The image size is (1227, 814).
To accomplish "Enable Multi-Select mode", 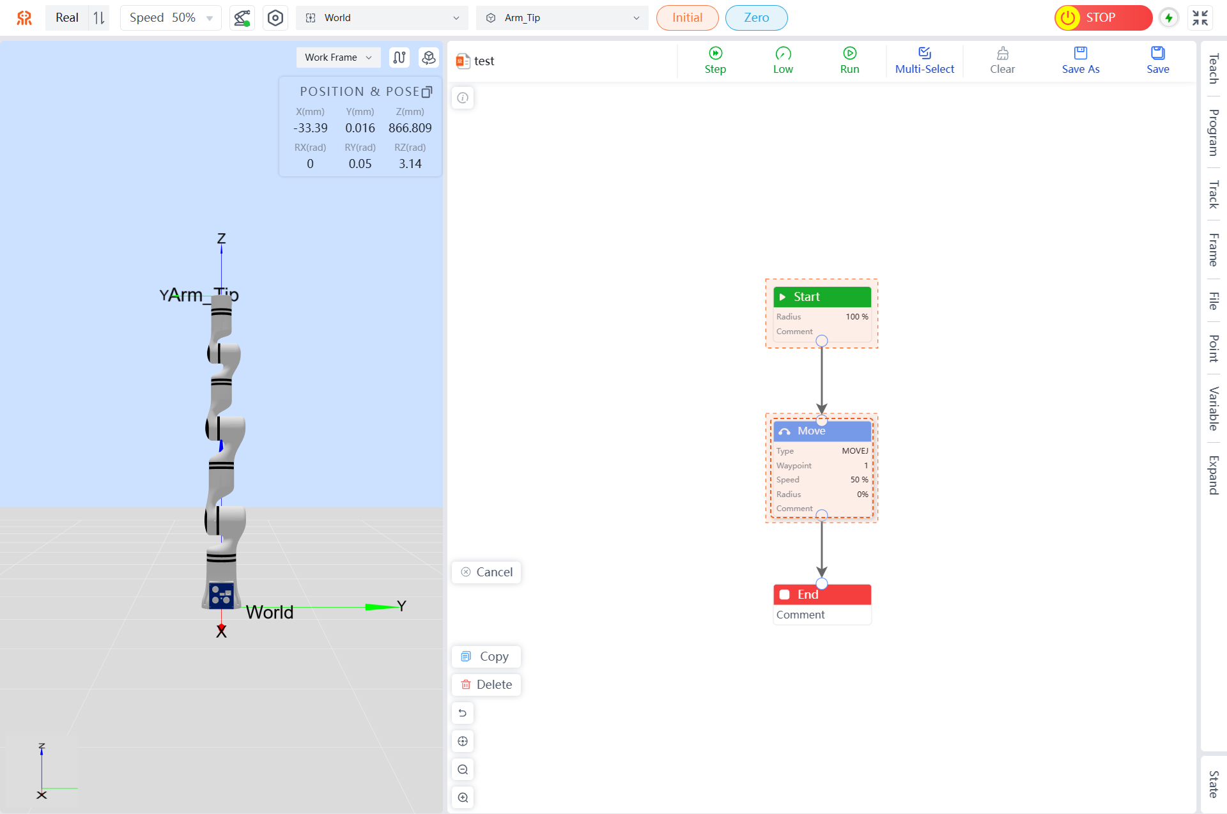I will point(924,60).
